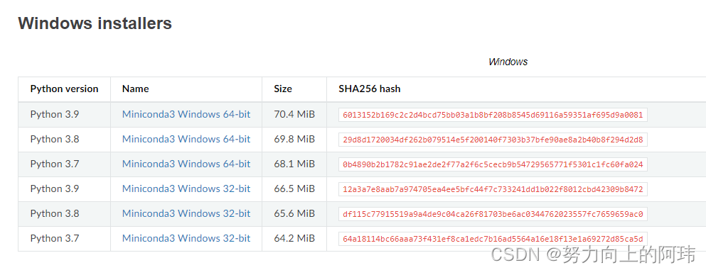Click the Python version column header
This screenshot has width=706, height=270.
pos(64,89)
